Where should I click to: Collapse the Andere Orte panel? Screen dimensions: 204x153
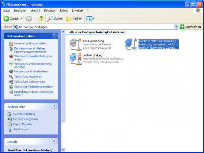54,106
